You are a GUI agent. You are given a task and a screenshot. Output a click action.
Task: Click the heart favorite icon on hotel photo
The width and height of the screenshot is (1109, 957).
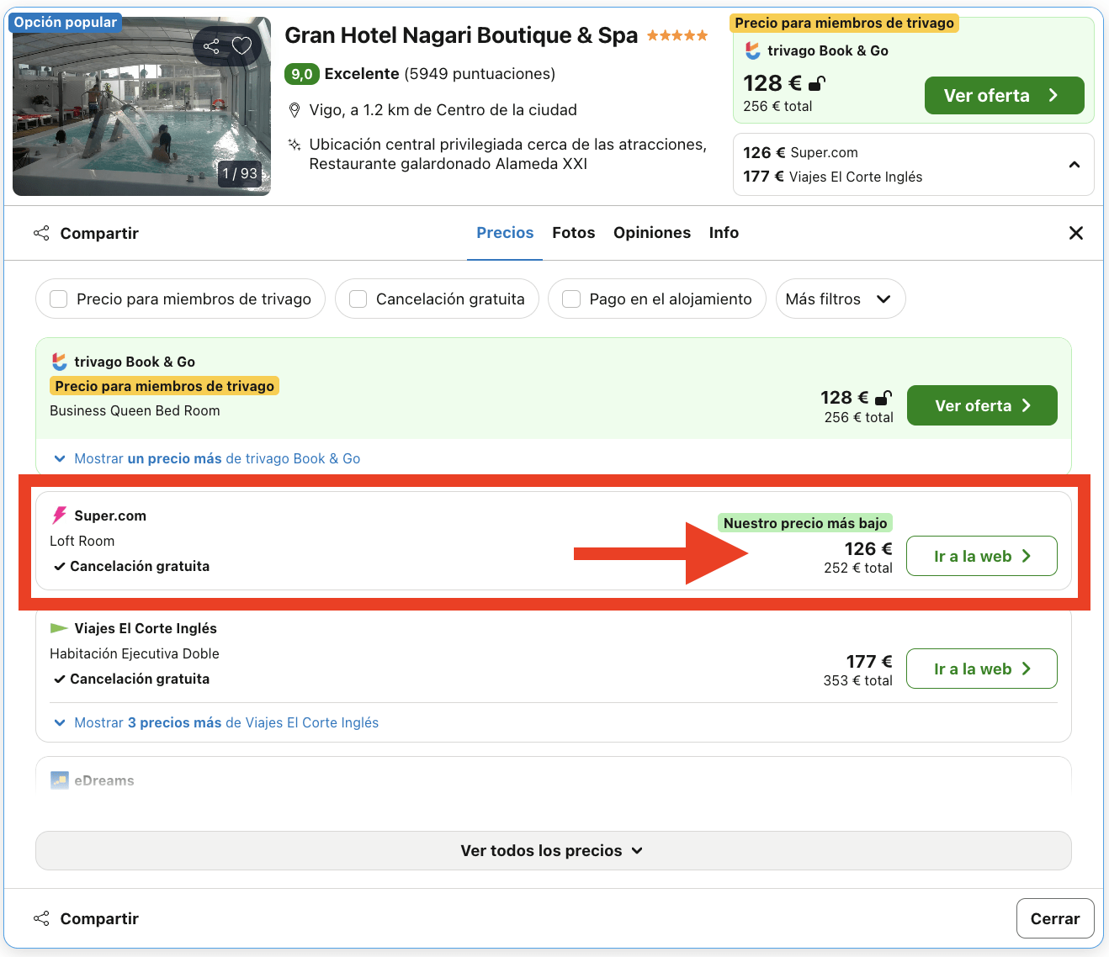click(x=242, y=45)
